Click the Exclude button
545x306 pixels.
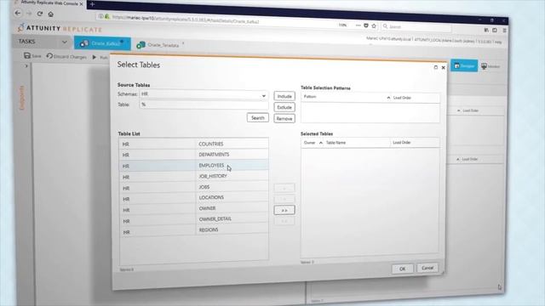tap(284, 108)
